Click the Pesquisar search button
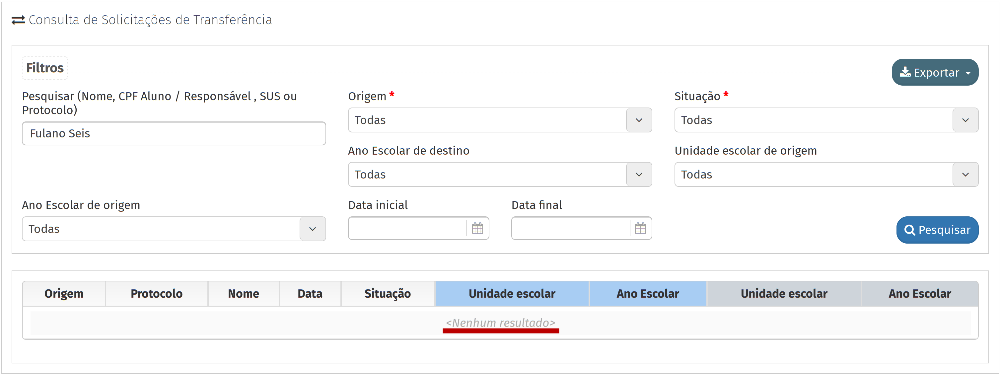The width and height of the screenshot is (1001, 375). tap(937, 230)
